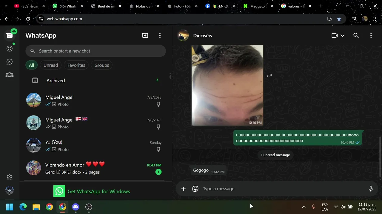Open the Status icon in WhatsApp sidebar
382x214 pixels.
click(x=10, y=48)
